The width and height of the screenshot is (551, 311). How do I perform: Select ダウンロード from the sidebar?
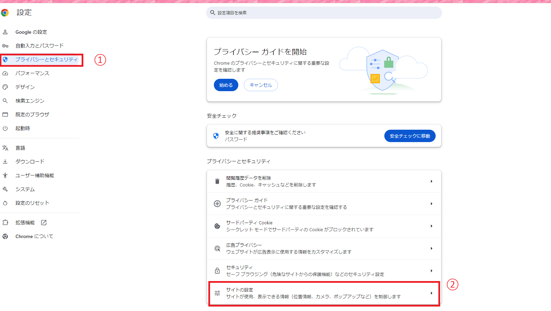pos(30,162)
